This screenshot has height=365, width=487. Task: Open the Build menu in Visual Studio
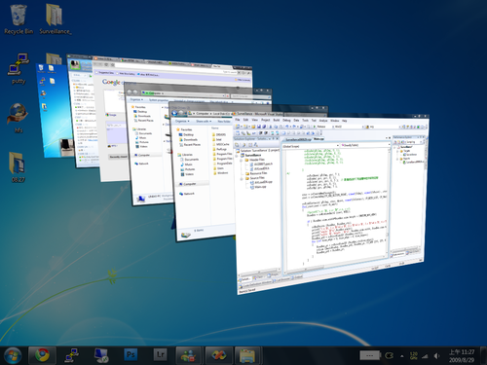tap(277, 120)
